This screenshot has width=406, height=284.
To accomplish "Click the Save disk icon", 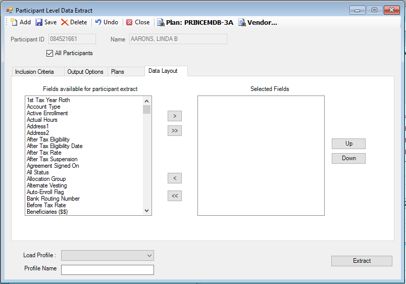I will tap(39, 22).
